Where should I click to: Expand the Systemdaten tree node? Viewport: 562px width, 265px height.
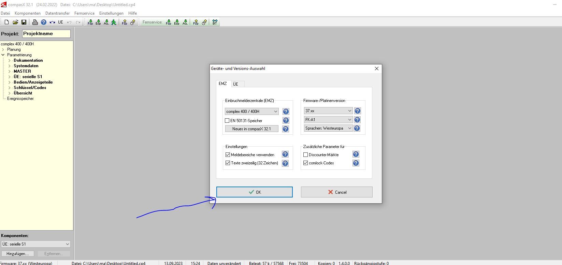tap(10, 66)
